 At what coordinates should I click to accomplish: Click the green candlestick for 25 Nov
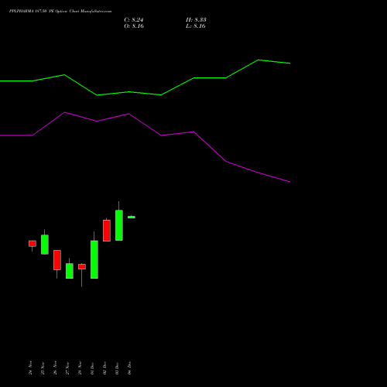[45, 245]
